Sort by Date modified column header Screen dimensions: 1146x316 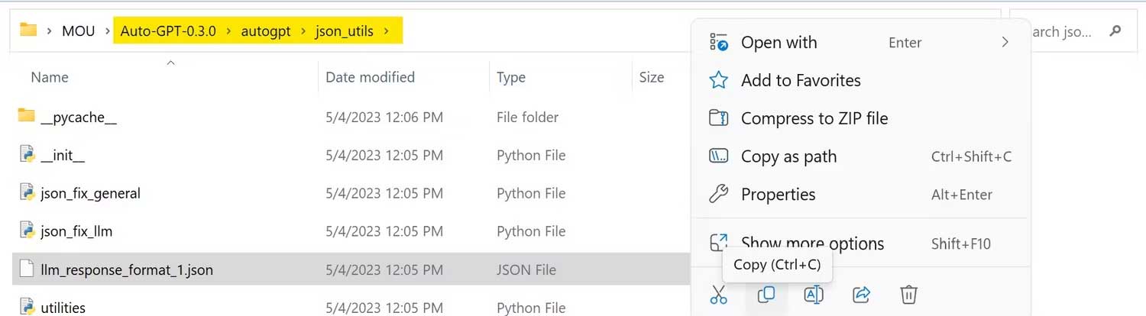click(370, 77)
